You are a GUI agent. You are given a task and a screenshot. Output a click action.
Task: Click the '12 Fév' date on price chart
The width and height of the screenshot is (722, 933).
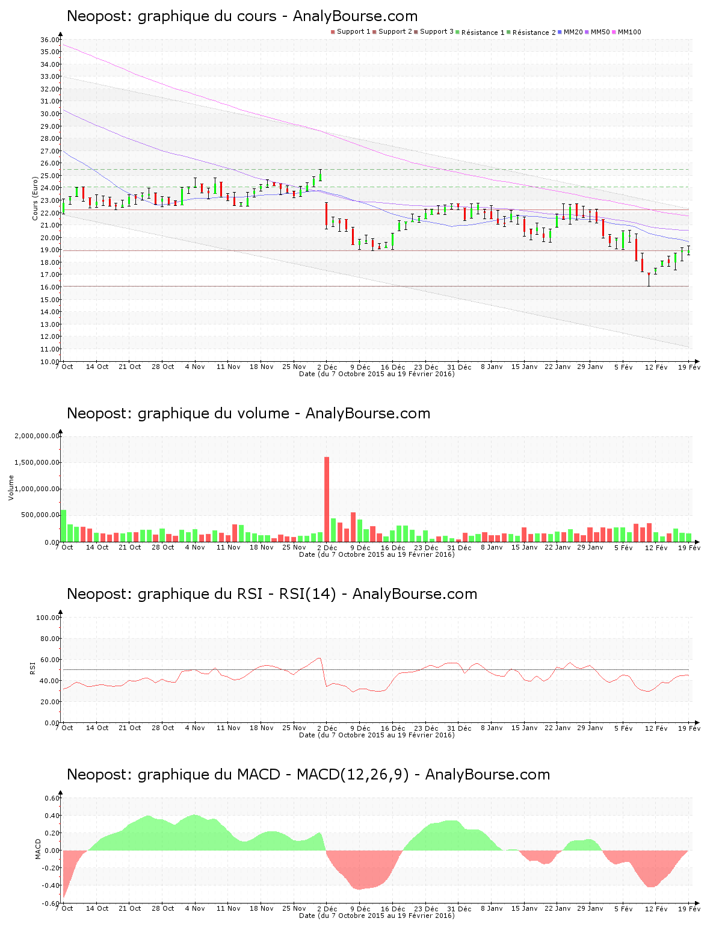656,367
